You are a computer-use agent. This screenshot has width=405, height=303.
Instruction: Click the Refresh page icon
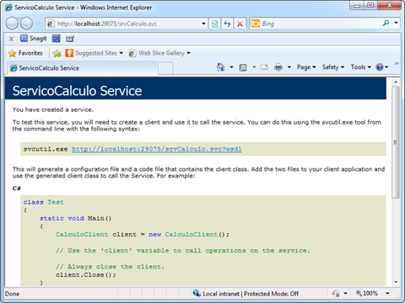227,24
